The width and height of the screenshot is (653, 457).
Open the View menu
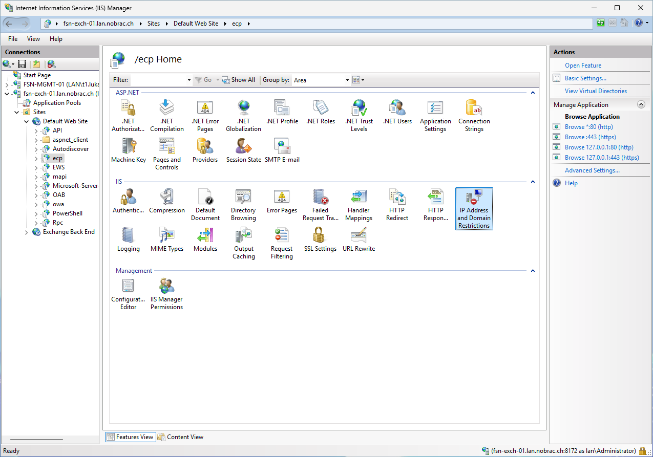coord(34,39)
